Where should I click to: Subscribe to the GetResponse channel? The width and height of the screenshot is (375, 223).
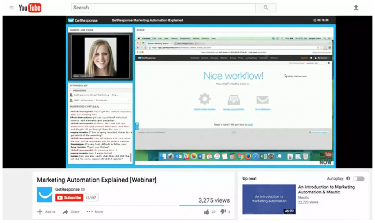(69, 197)
